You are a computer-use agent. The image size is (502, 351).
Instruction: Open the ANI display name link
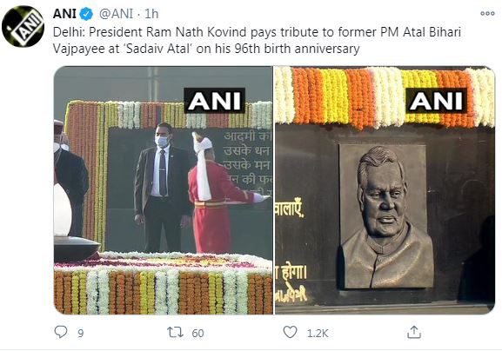click(64, 14)
